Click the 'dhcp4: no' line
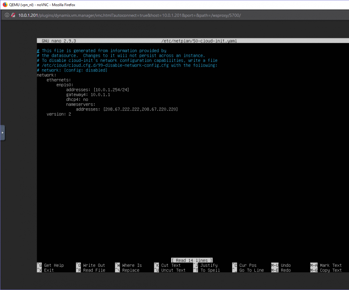349x290 pixels. pyautogui.click(x=77, y=99)
